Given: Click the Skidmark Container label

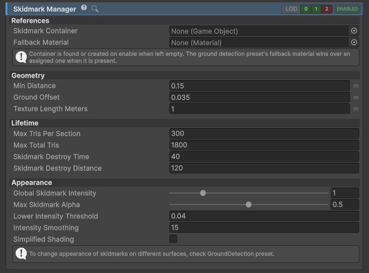Looking at the screenshot, I should point(45,31).
